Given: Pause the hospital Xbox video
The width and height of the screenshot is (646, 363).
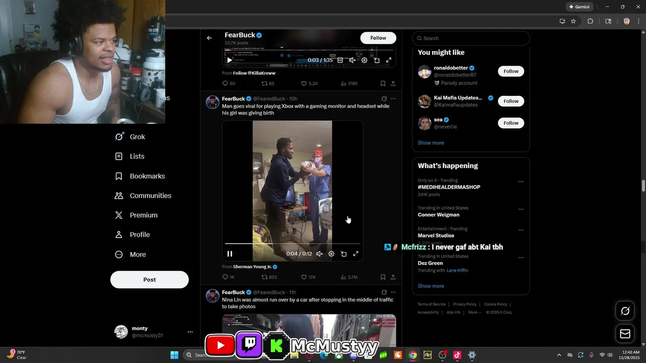Looking at the screenshot, I should pos(230,254).
